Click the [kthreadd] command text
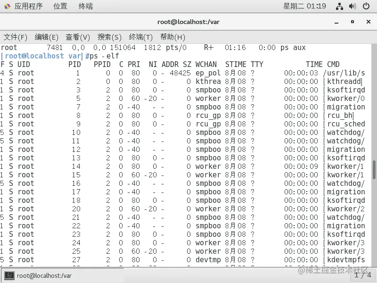377x283 pixels. coord(343,81)
